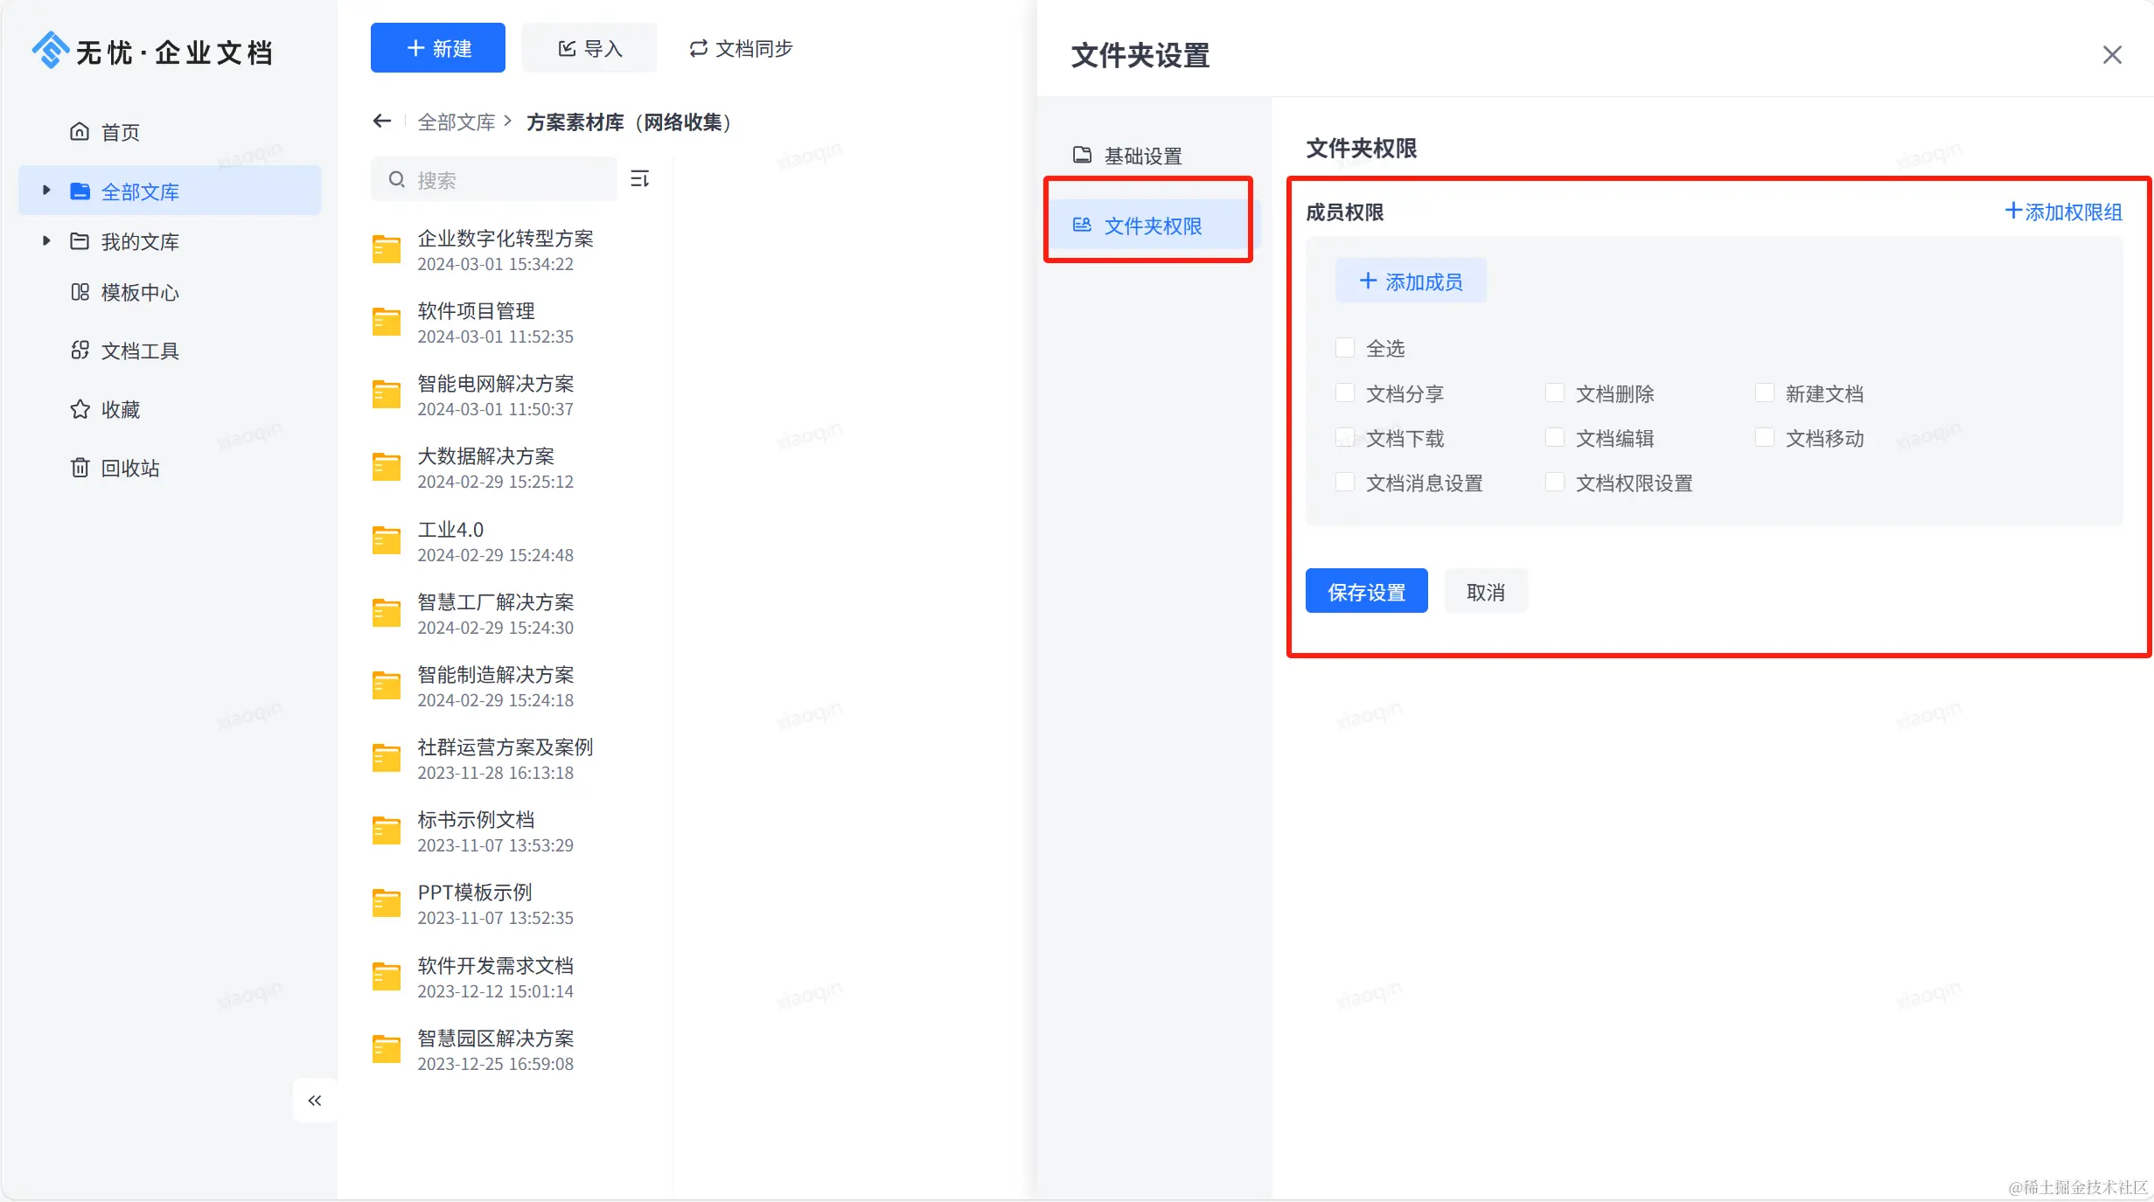Tick the 文档权限设置 checkbox

click(1555, 483)
